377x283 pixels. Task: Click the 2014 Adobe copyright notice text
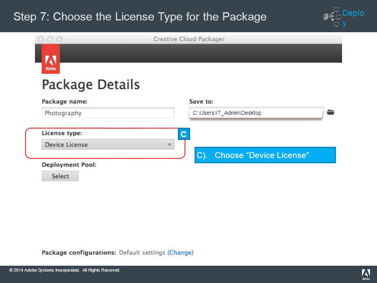point(65,270)
